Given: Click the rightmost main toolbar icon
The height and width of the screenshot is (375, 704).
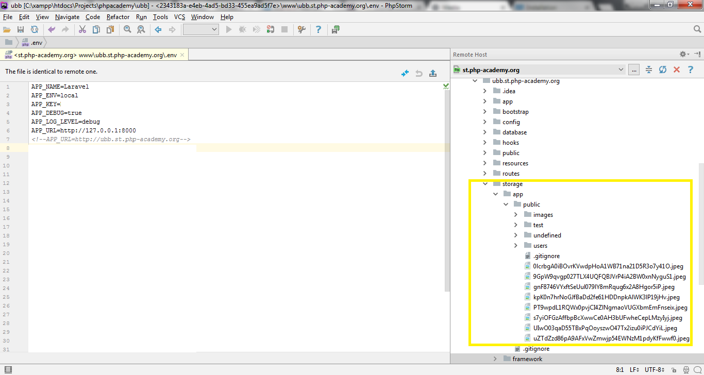Looking at the screenshot, I should (x=336, y=30).
